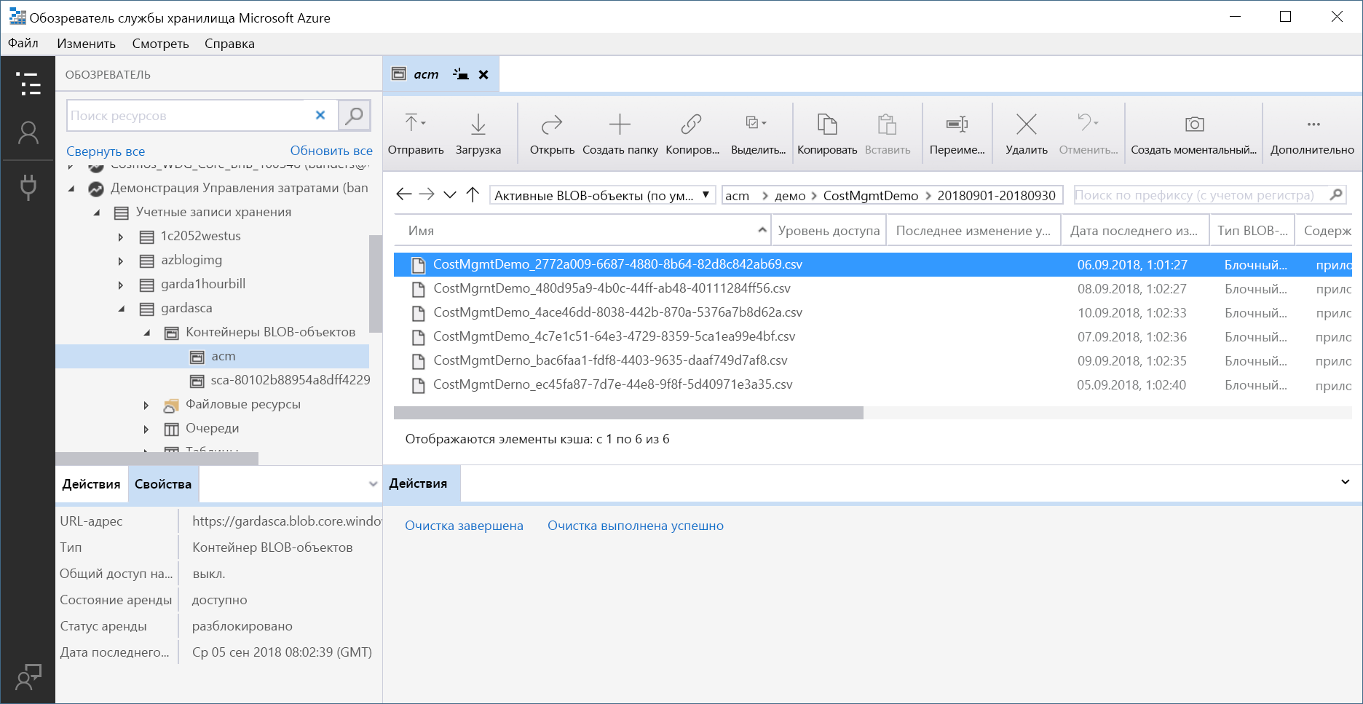
Task: Click Создать моментальный снимок camera button
Action: (x=1193, y=133)
